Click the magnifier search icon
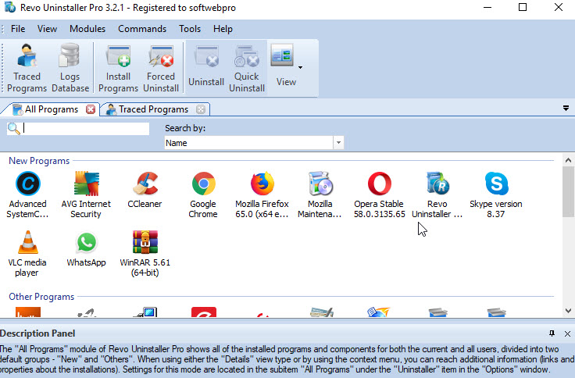This screenshot has width=575, height=378. [13, 128]
